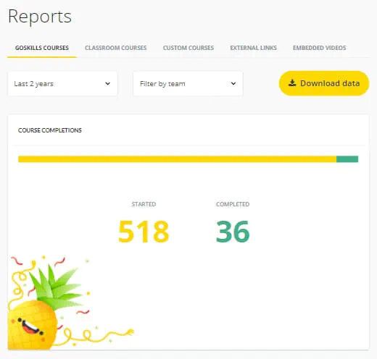
Task: Click the Download data button
Action: tap(324, 83)
